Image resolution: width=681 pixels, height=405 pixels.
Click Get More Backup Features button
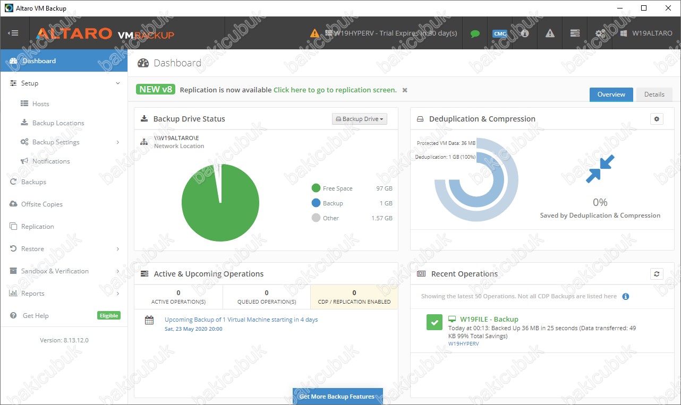coord(337,397)
